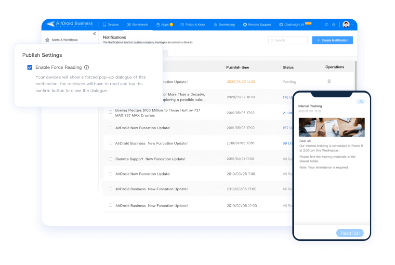Collapse the sidebar with double chevron
Screen dimensions: 395x265
point(94,34)
